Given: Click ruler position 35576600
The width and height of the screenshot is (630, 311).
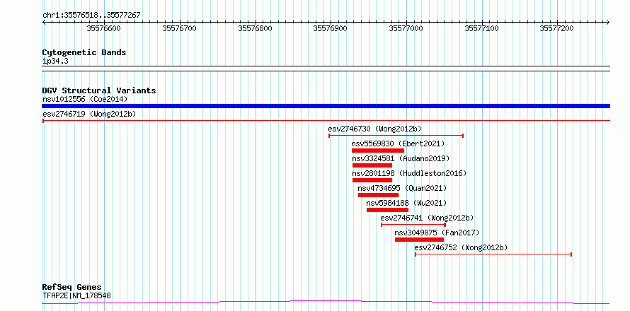Looking at the screenshot, I should click(103, 28).
